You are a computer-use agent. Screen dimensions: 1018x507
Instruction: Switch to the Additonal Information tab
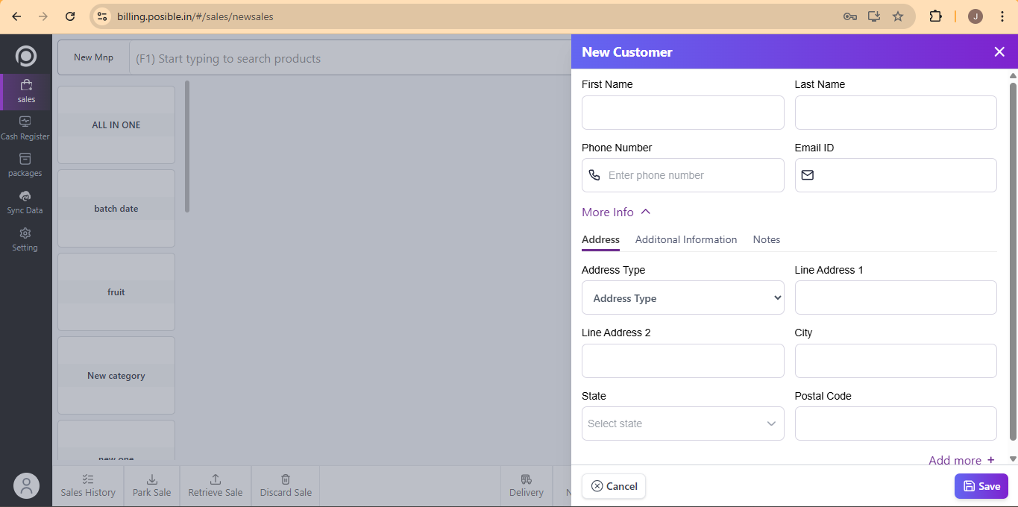click(x=685, y=239)
